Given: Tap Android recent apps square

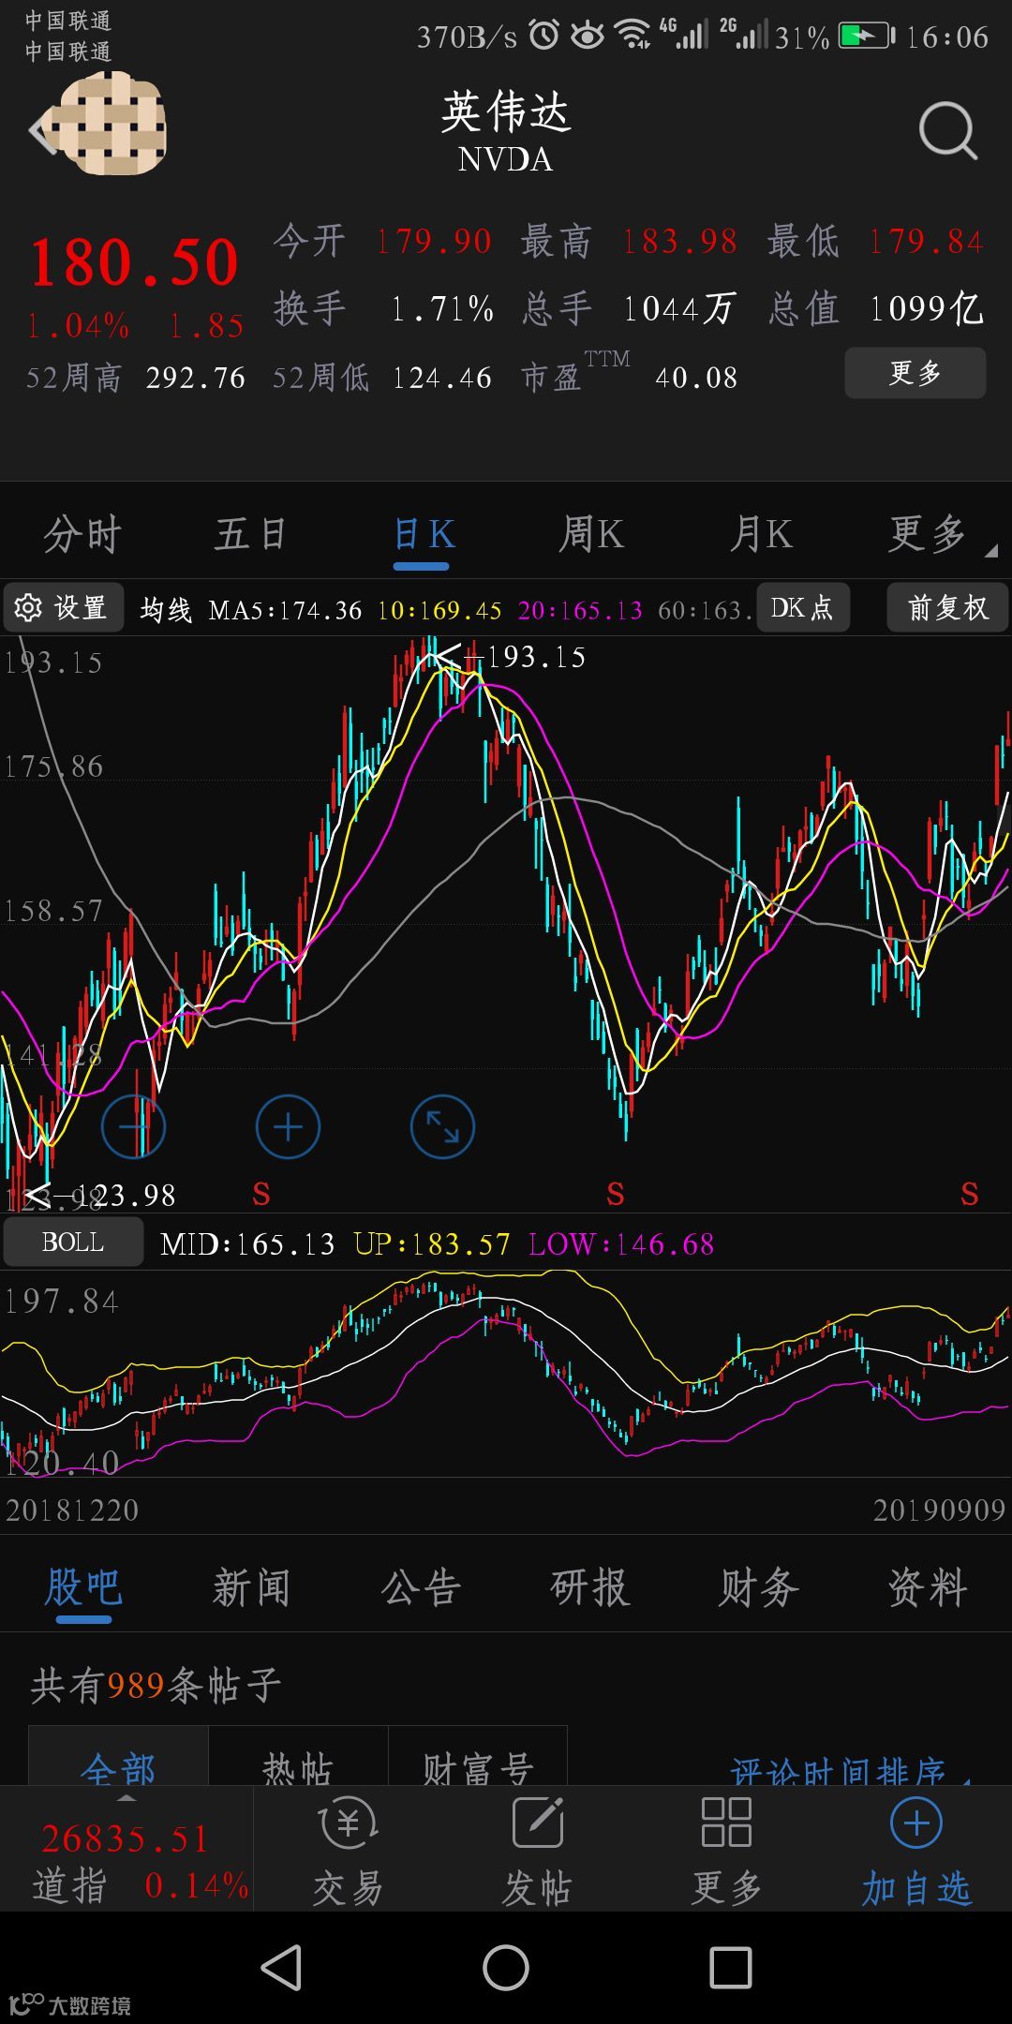Looking at the screenshot, I should point(731,1967).
